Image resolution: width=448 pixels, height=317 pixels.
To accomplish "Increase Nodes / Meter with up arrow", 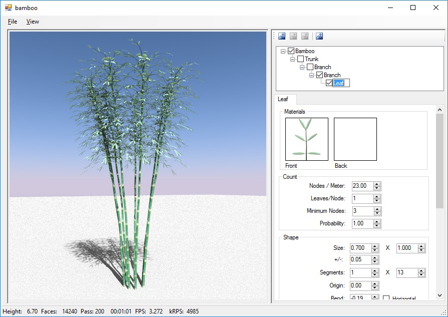I will click(377, 184).
